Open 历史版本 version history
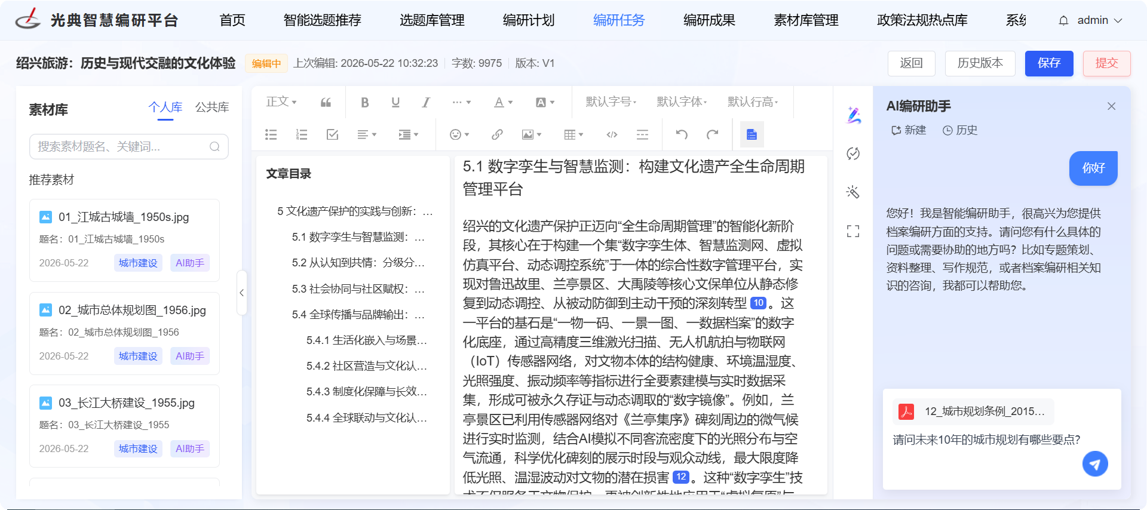 coord(980,63)
